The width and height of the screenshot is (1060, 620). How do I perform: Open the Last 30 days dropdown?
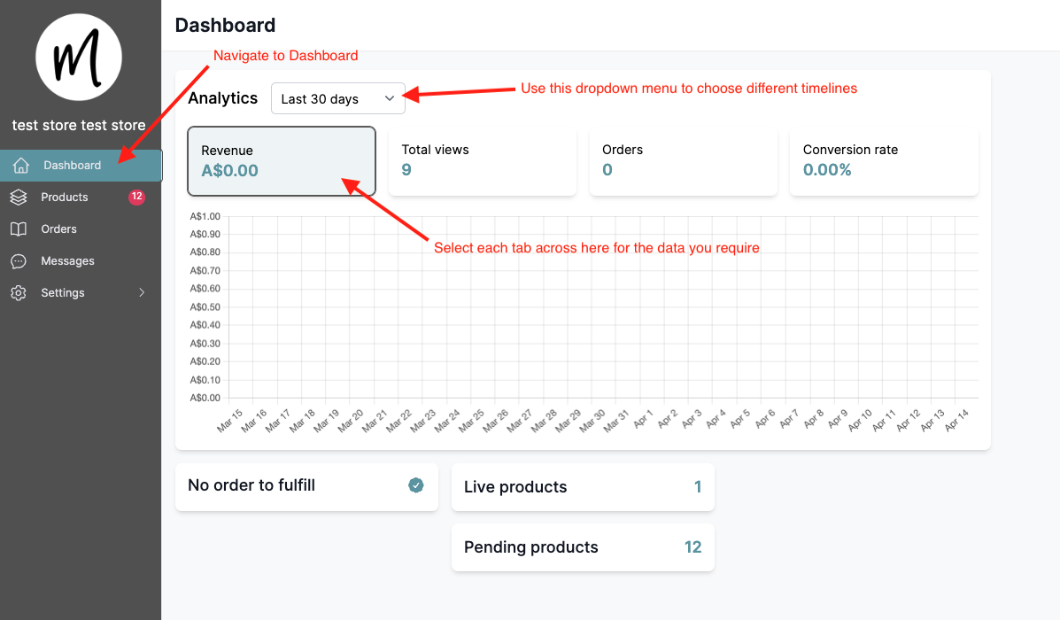338,98
